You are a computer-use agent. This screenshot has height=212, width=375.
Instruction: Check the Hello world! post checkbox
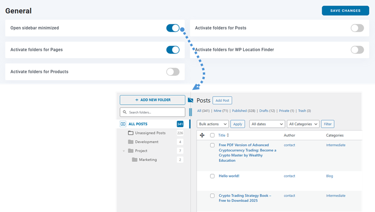click(x=212, y=176)
